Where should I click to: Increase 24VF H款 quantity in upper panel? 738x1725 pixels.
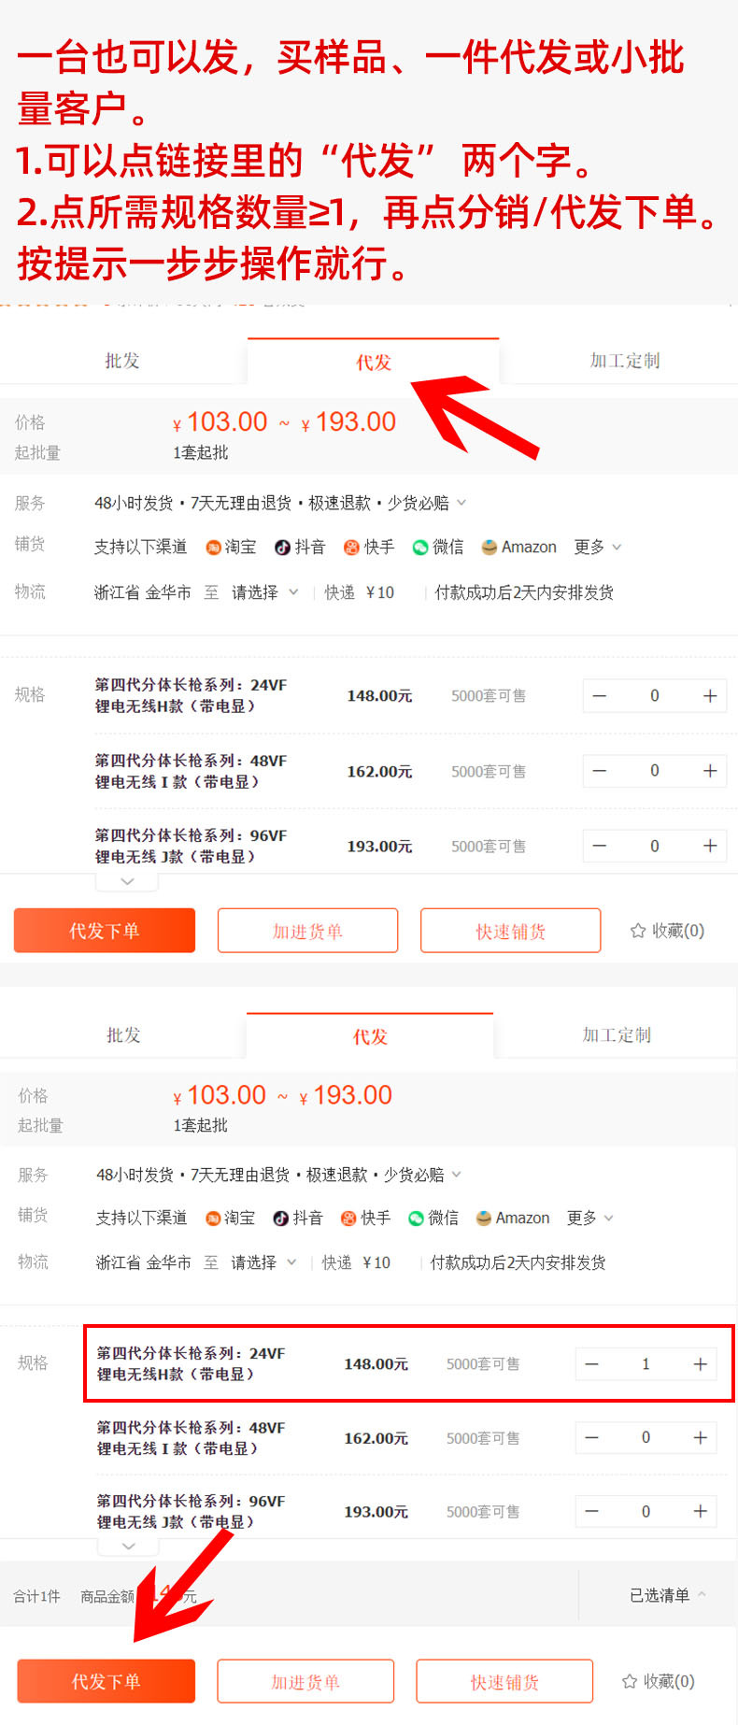[710, 696]
